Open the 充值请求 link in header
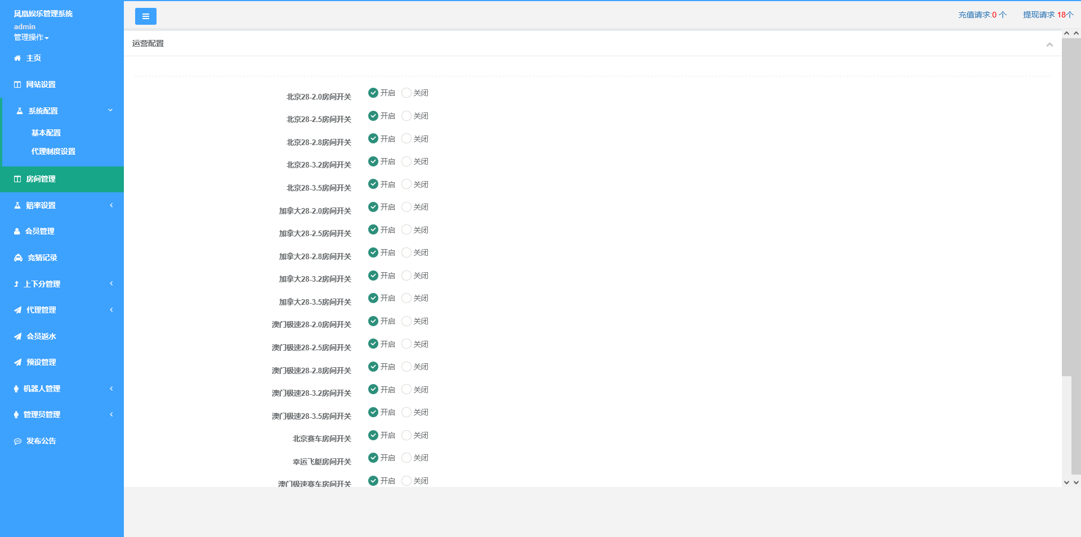The height and width of the screenshot is (537, 1081). tap(982, 15)
